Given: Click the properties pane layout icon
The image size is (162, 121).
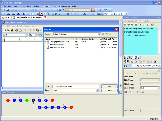Looking at the screenshot, I should 106,10.
